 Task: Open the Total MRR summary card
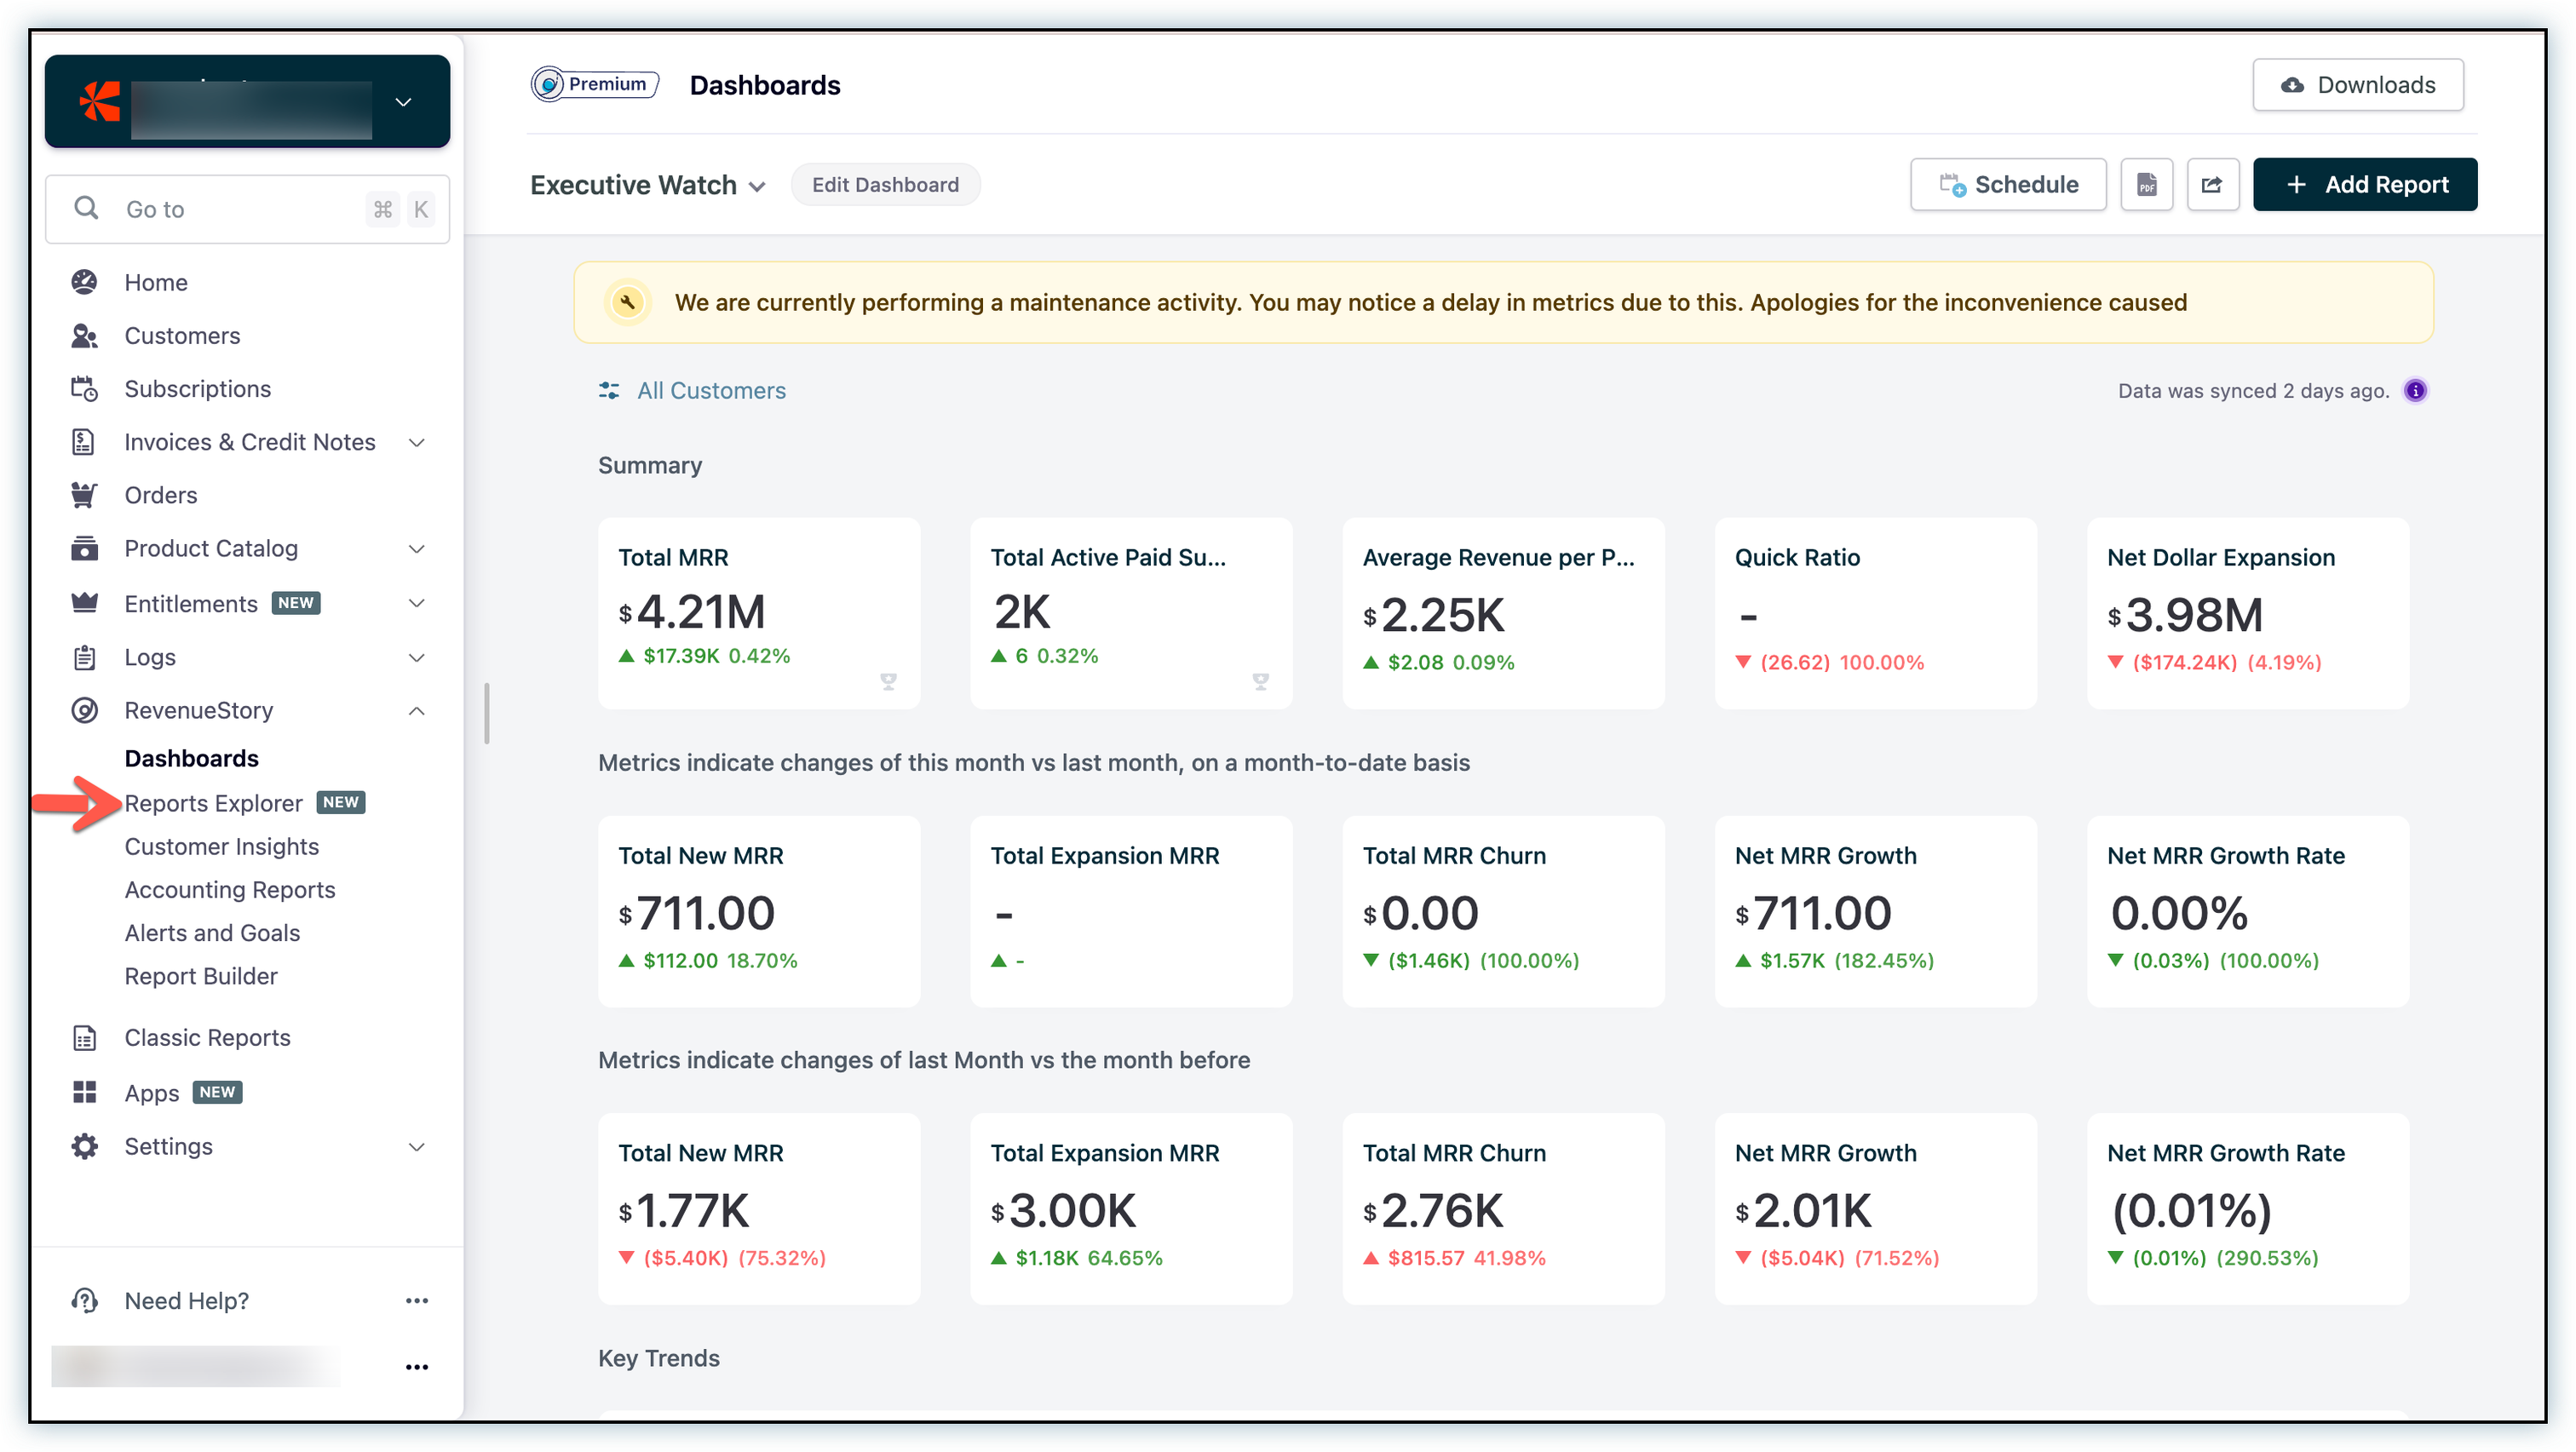759,613
